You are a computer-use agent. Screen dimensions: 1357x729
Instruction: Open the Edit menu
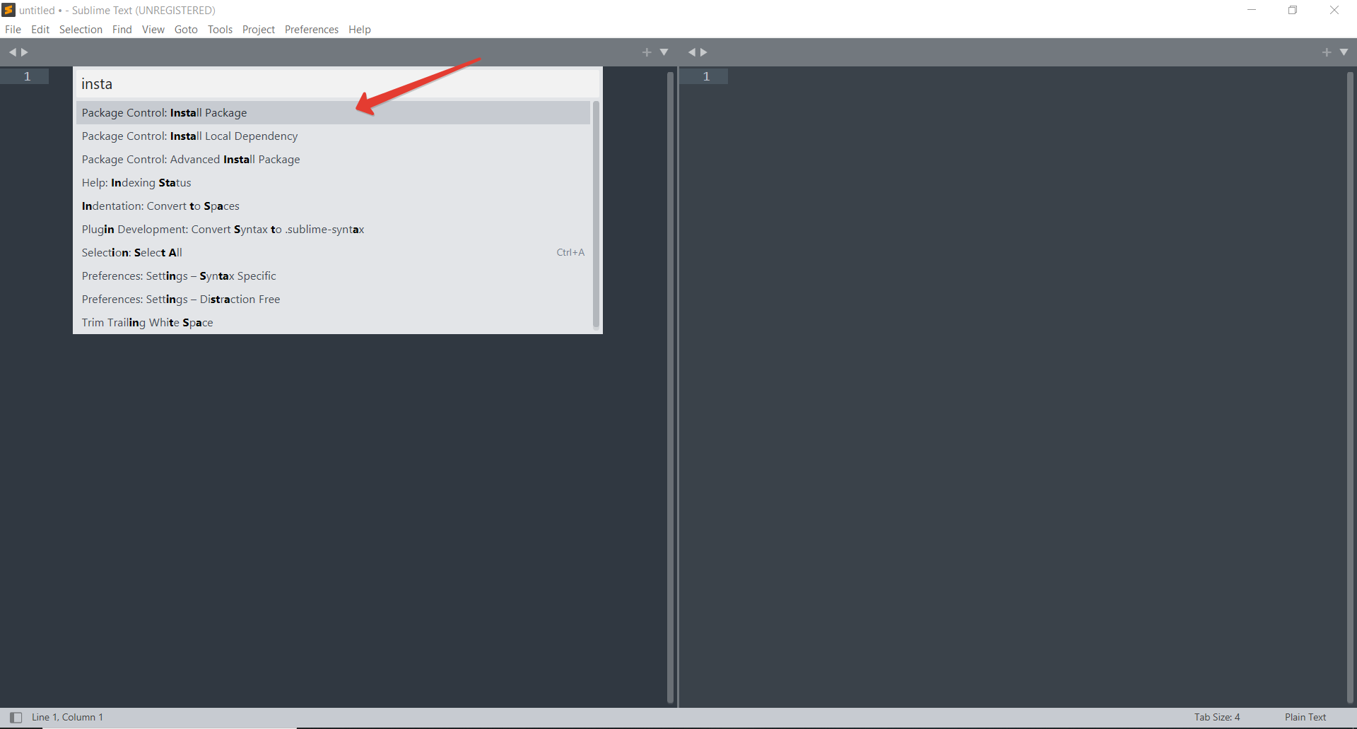click(x=40, y=30)
